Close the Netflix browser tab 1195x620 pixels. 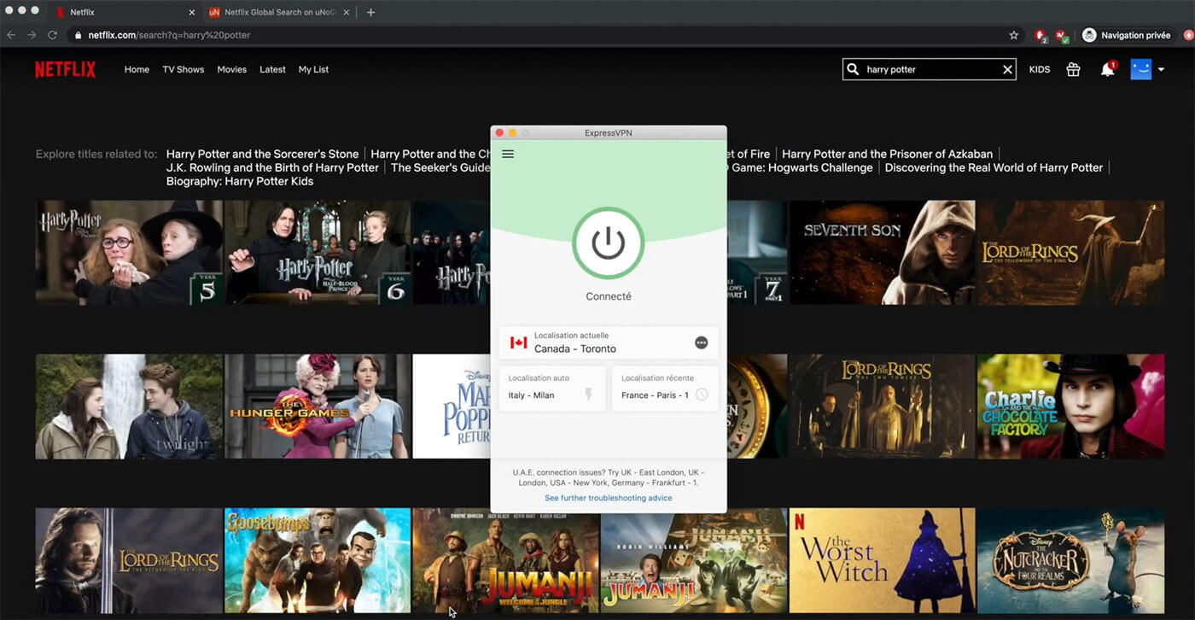coord(191,12)
